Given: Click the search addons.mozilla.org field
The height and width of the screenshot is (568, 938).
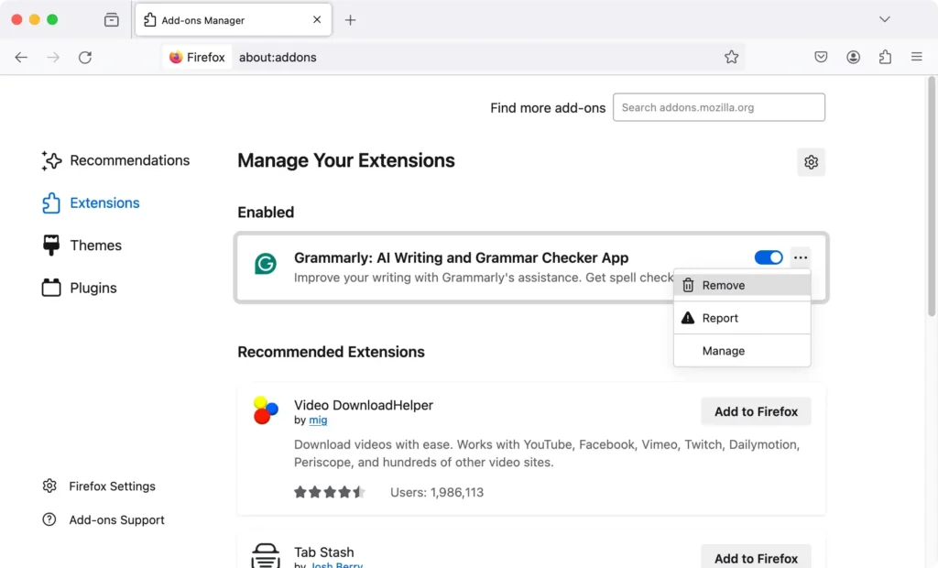Looking at the screenshot, I should tap(718, 107).
